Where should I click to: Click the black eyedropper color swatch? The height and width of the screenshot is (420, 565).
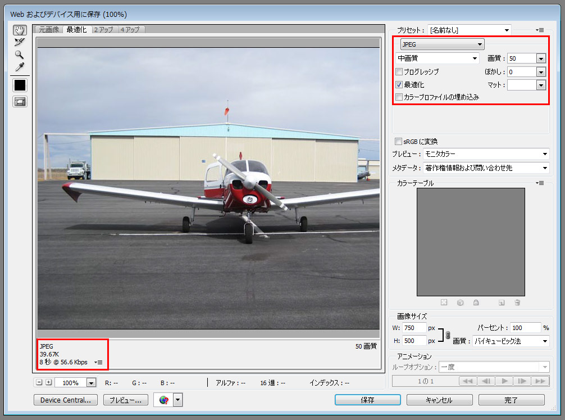tap(20, 85)
